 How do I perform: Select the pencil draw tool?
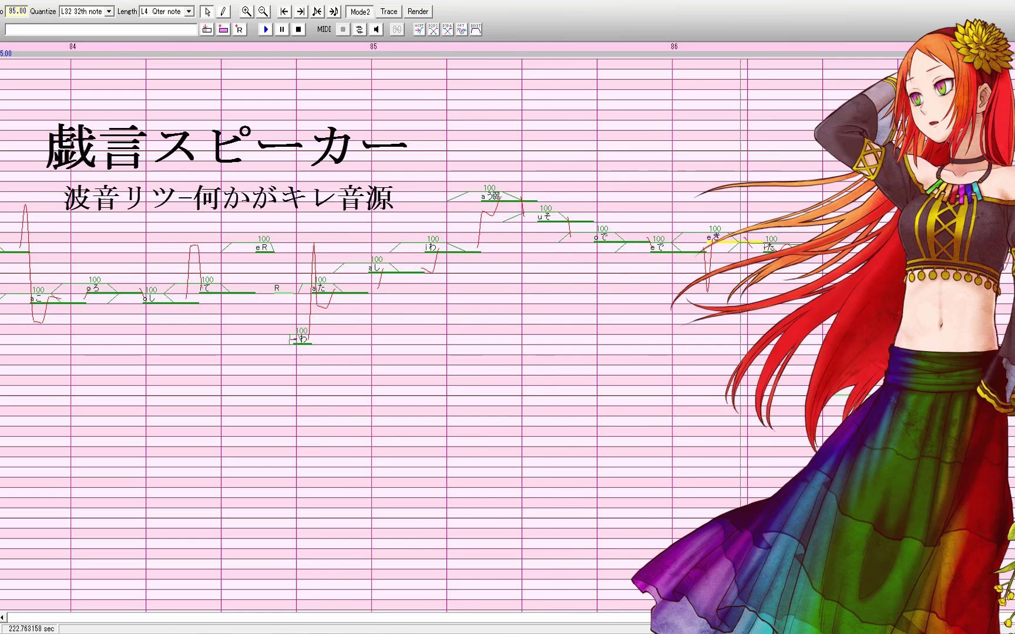[223, 12]
